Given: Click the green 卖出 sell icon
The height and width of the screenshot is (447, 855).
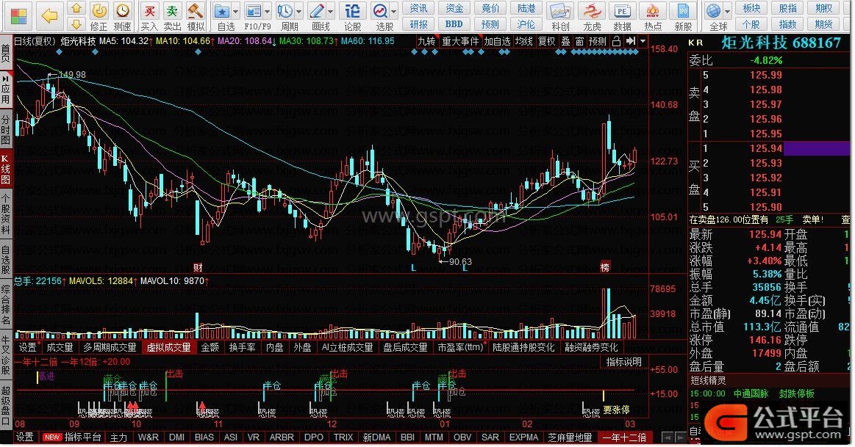Looking at the screenshot, I should [x=172, y=11].
